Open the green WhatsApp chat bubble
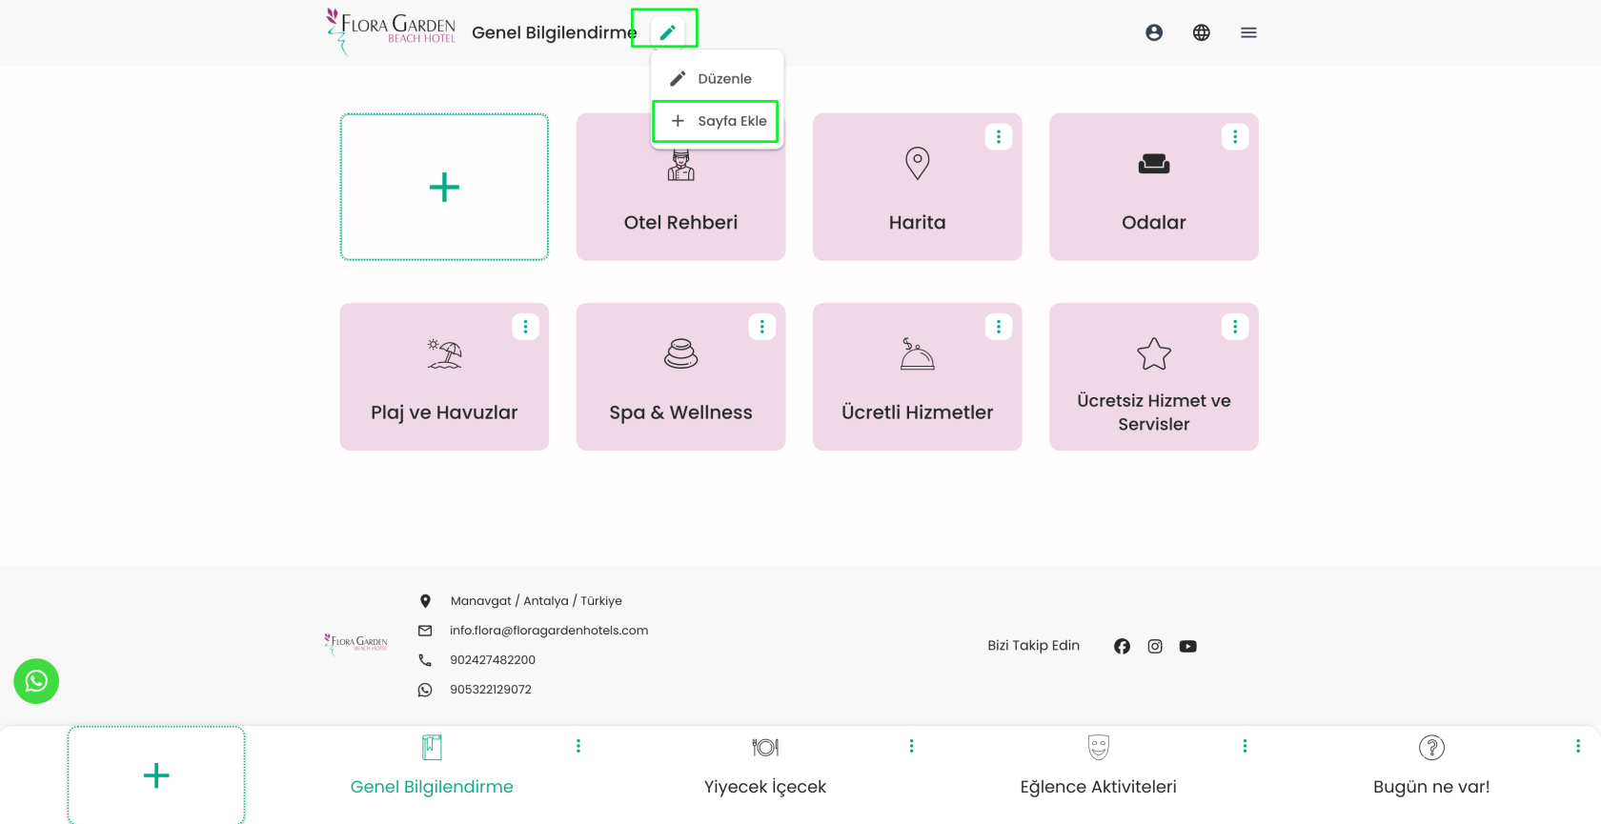The image size is (1601, 824). coord(36,681)
